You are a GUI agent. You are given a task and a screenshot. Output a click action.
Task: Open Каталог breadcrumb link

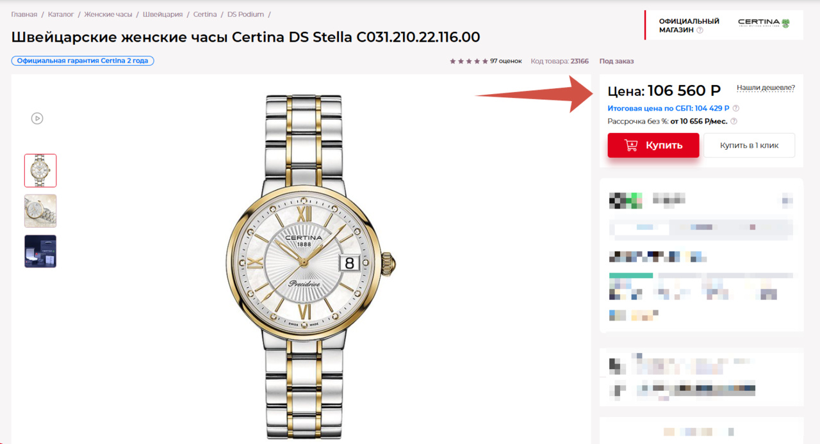(61, 14)
